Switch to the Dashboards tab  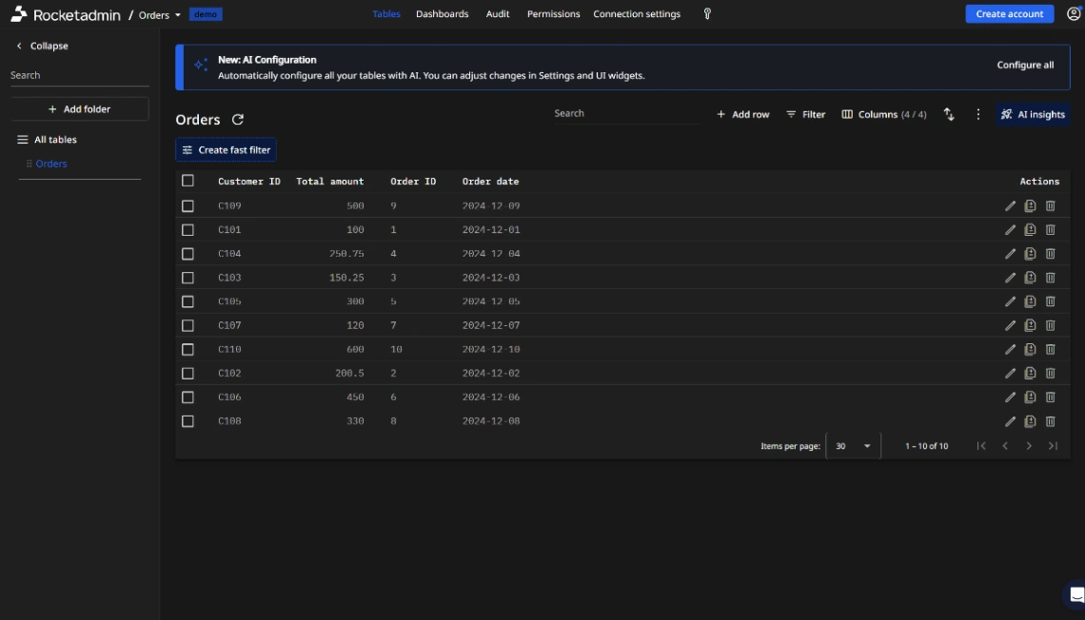tap(442, 13)
